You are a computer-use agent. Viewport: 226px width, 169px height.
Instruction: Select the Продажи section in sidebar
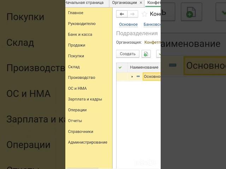tap(77, 45)
